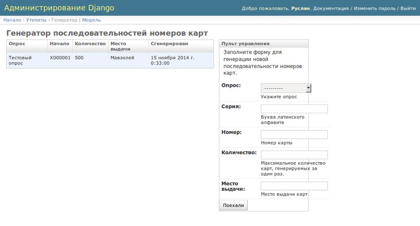
Task: Click the Модель breadcrumb link
Action: [92, 20]
